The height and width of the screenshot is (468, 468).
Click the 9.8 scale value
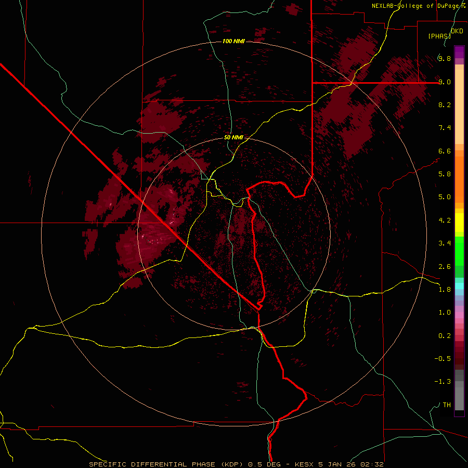(x=445, y=58)
